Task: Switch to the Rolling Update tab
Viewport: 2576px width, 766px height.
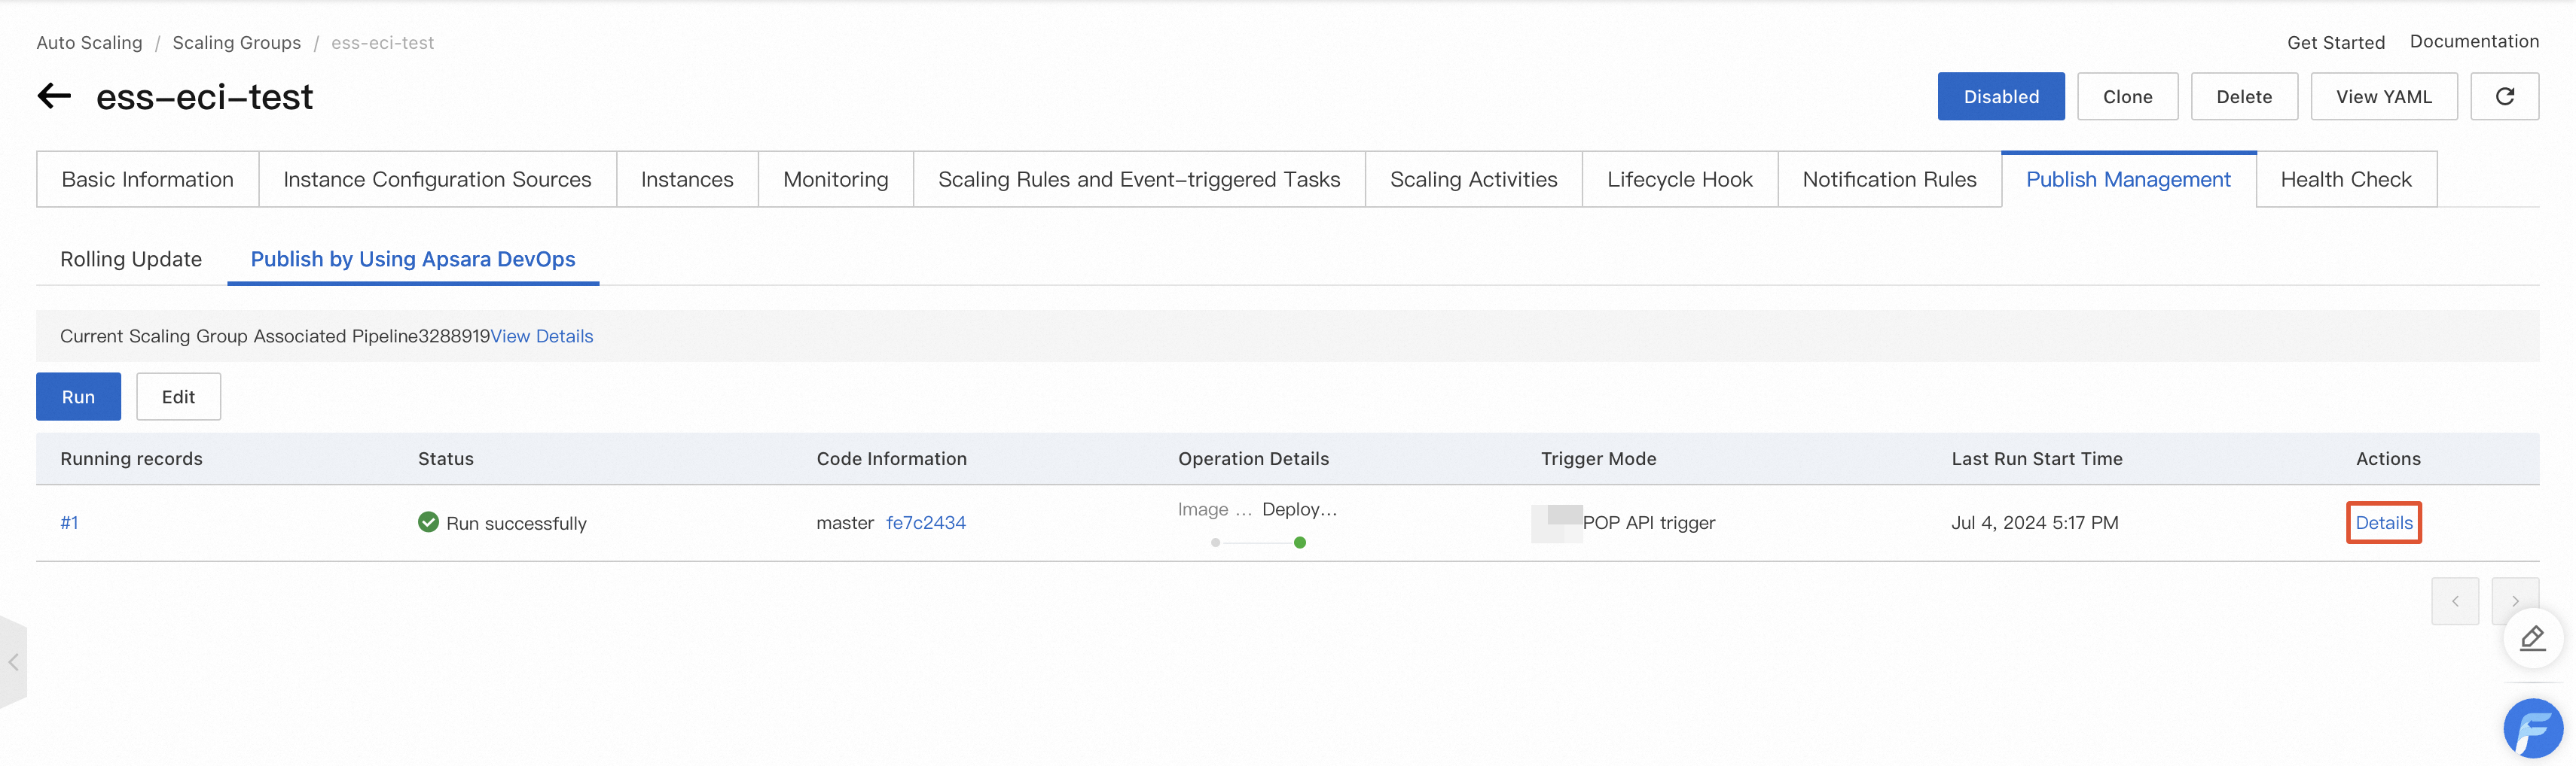Action: point(131,260)
